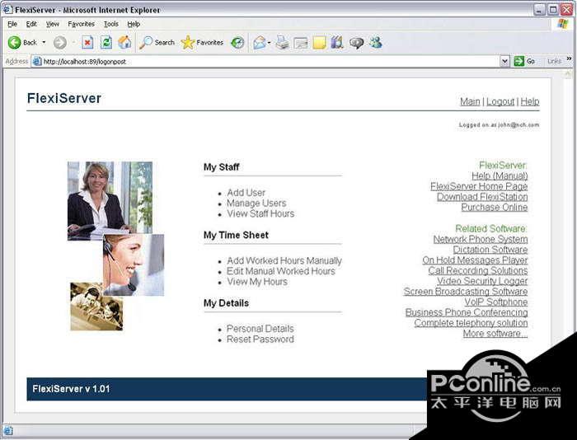Click the Main link in header
Screen dimensions: 577x440
pyautogui.click(x=470, y=101)
